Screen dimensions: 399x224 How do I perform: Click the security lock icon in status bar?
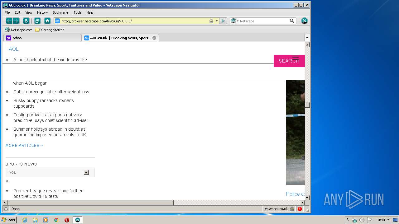coord(292,209)
